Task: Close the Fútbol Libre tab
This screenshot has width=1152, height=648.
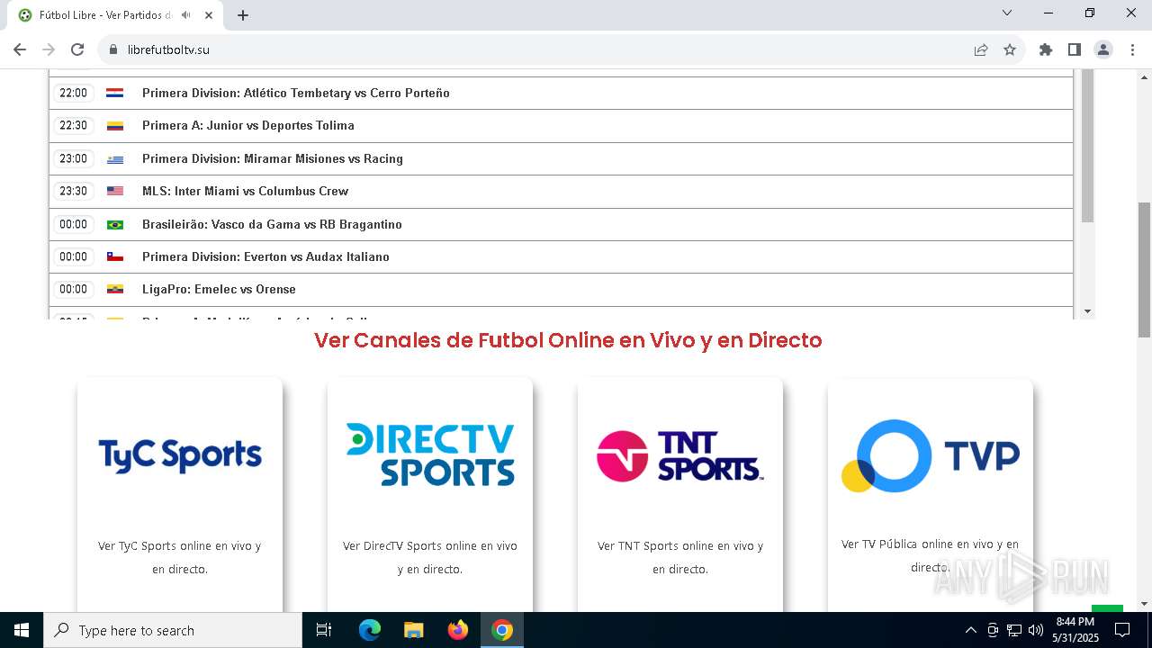Action: pyautogui.click(x=208, y=15)
